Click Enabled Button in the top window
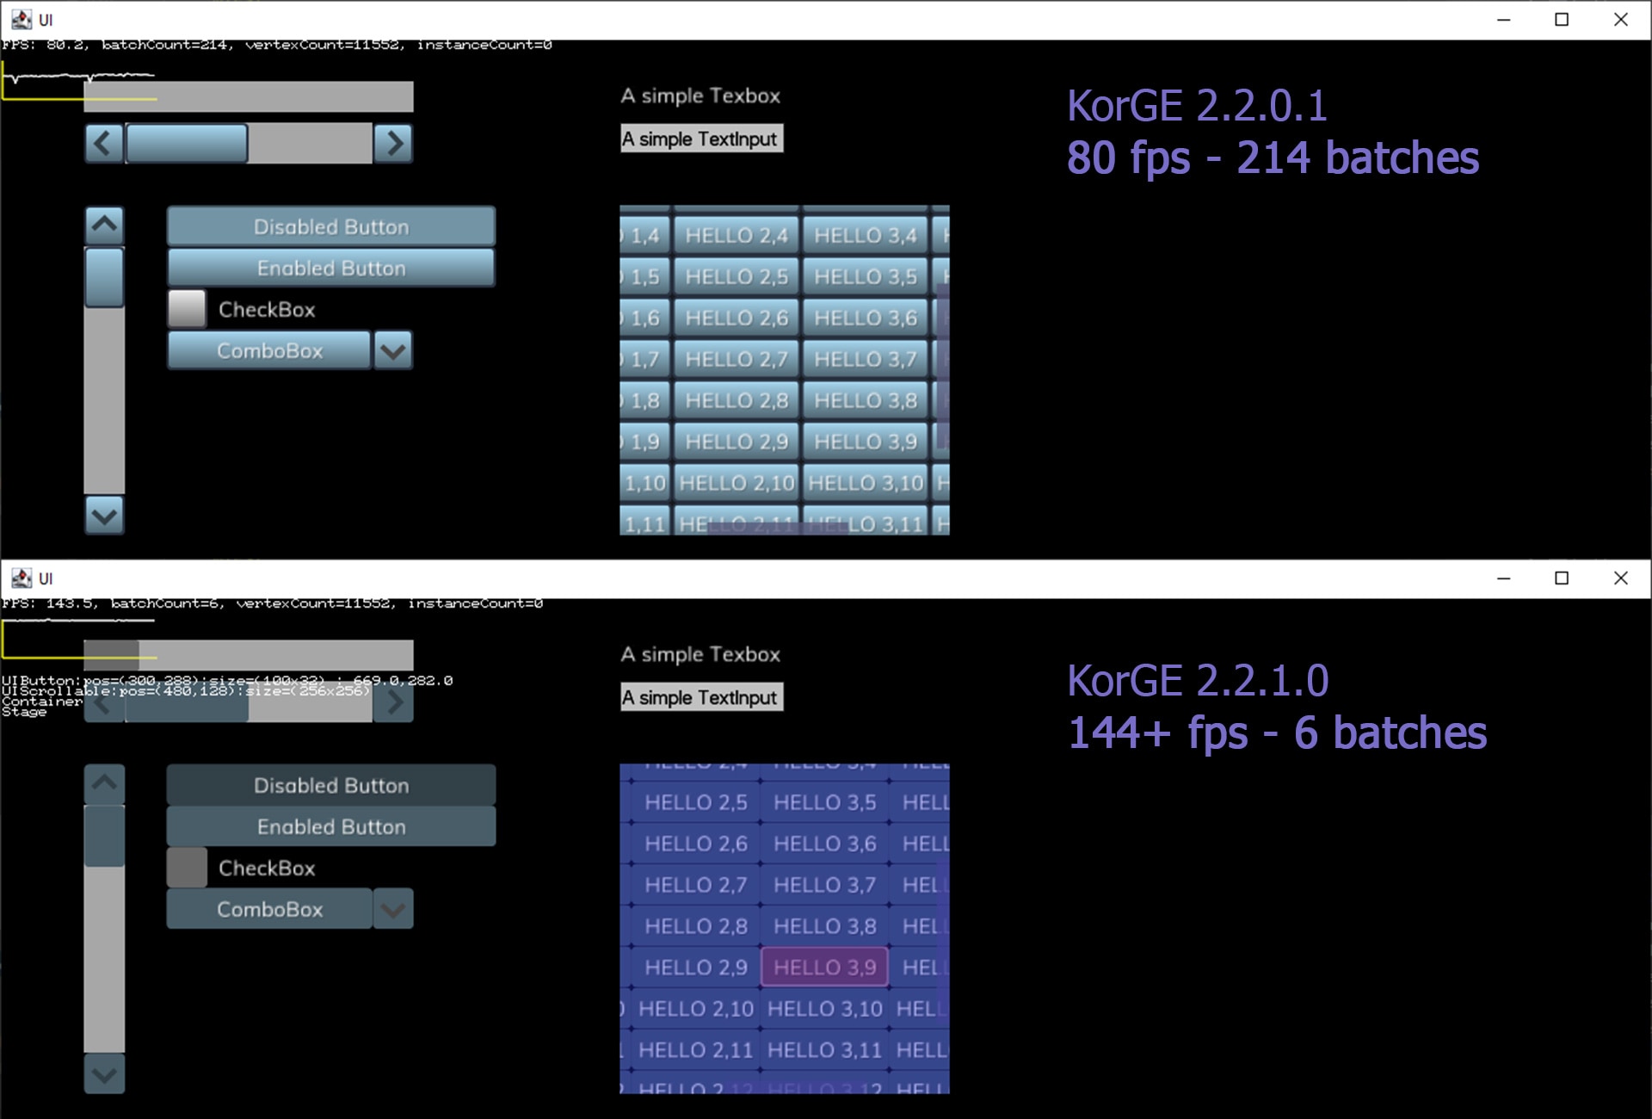The height and width of the screenshot is (1119, 1652). pyautogui.click(x=331, y=268)
